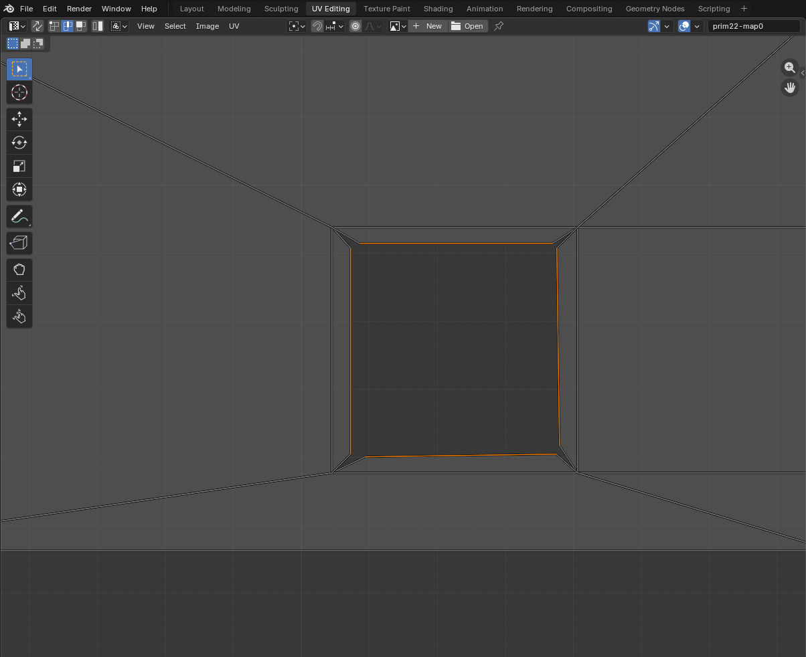
Task: Add a new workspace with plus icon
Action: pos(744,9)
